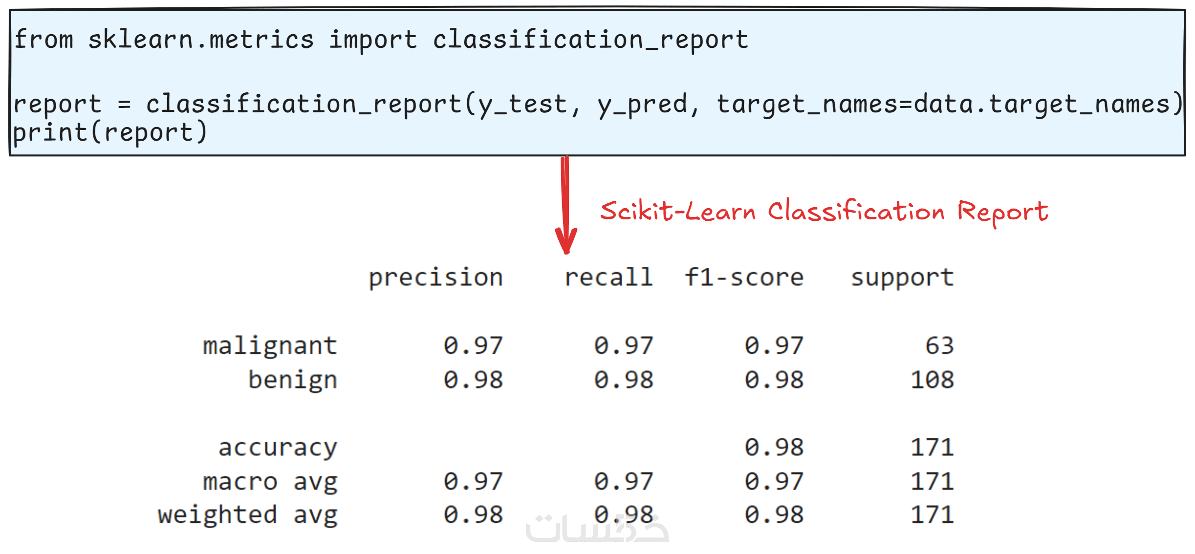Click the malignant precision value 0.97

click(473, 346)
